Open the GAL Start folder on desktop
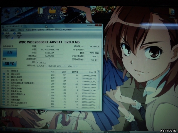This screenshot has height=133, width=178. pyautogui.click(x=4, y=115)
